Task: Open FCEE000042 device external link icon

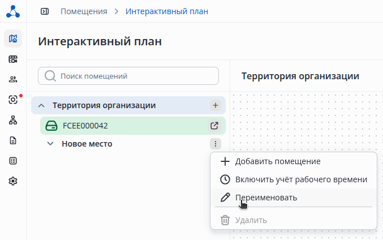Action: pos(214,126)
